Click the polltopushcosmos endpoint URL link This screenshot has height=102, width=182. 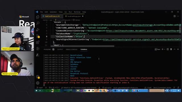click(x=135, y=31)
